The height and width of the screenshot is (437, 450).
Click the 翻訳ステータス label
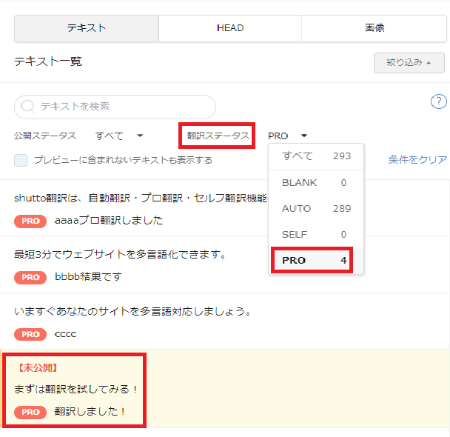[x=218, y=136]
